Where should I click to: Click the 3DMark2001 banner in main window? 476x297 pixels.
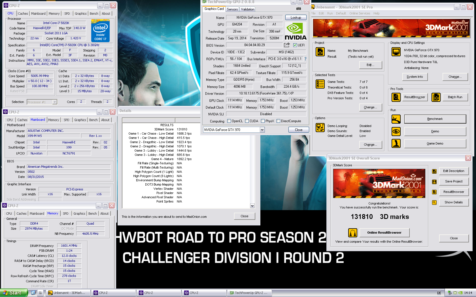392,28
